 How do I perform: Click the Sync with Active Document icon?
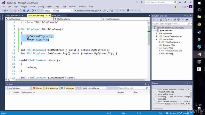[x=171, y=20]
